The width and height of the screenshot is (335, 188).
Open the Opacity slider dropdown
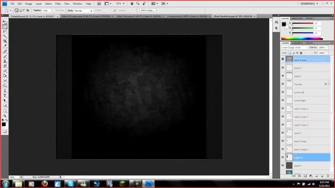click(327, 48)
